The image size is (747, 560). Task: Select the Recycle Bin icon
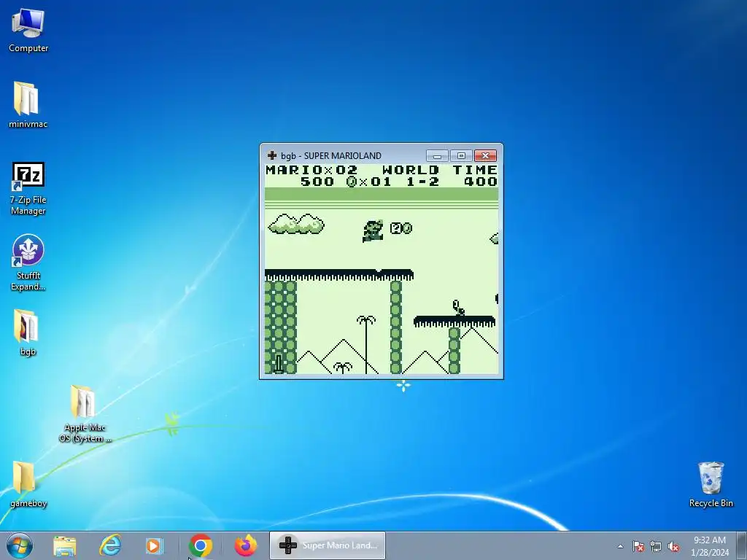(x=711, y=484)
